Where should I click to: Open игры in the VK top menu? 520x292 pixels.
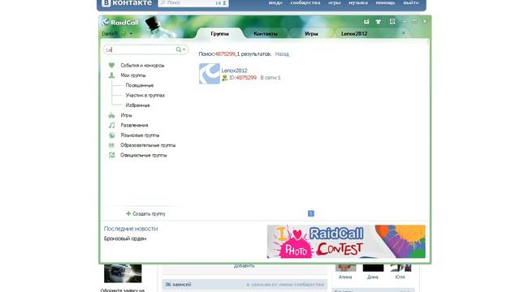[x=334, y=2]
